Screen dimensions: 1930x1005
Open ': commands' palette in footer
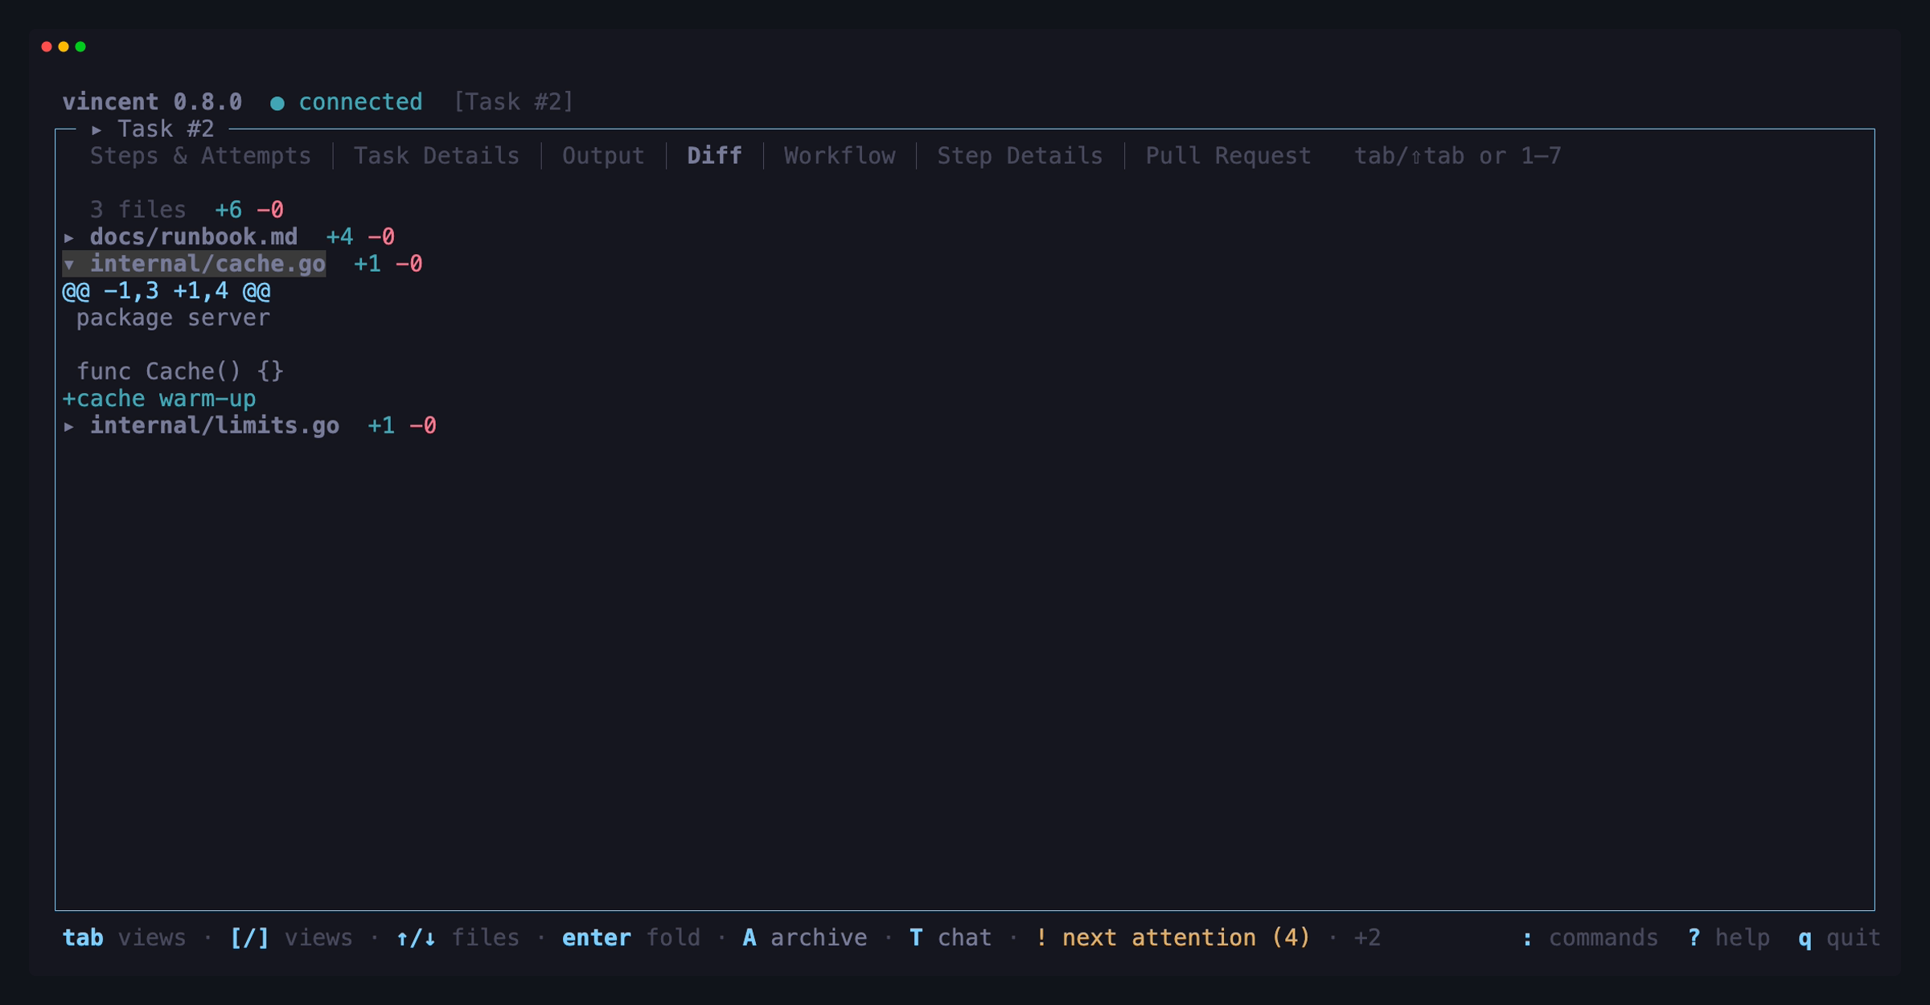[x=1590, y=938]
